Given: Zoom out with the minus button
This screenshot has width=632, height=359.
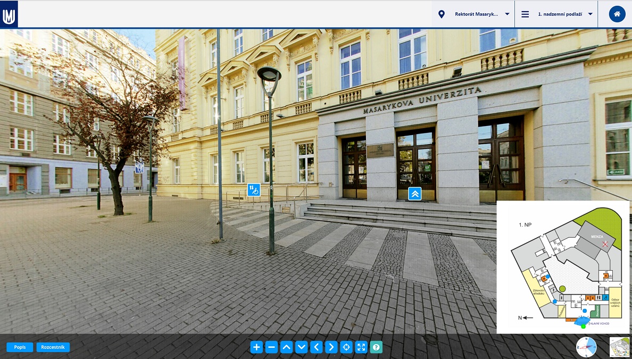Looking at the screenshot, I should click(x=271, y=347).
